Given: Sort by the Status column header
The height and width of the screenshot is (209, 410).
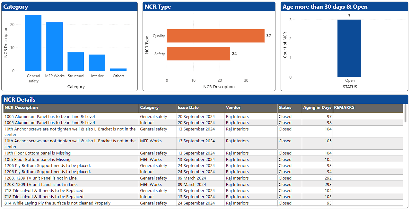Looking at the screenshot, I should coord(285,108).
